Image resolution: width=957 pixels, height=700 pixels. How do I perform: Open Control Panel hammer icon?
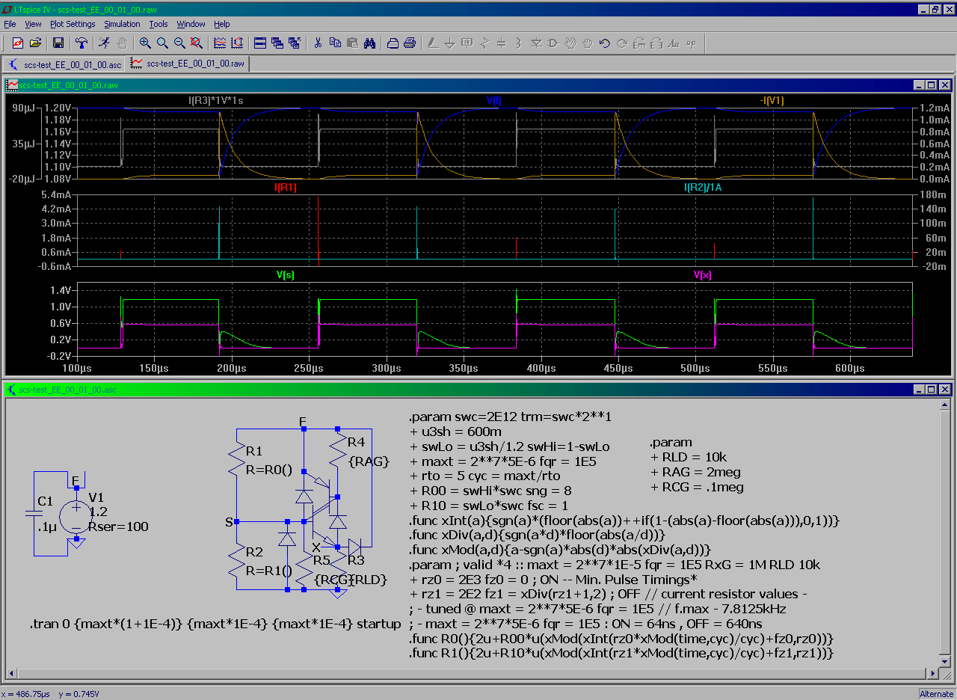81,43
